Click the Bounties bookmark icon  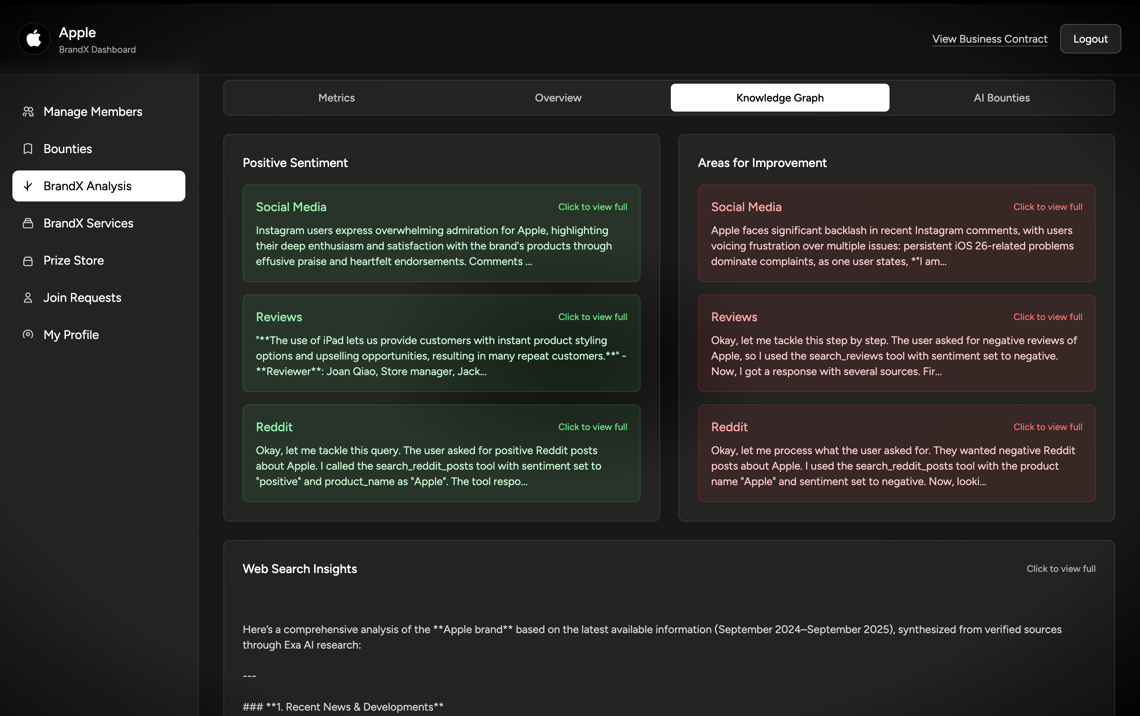point(28,149)
